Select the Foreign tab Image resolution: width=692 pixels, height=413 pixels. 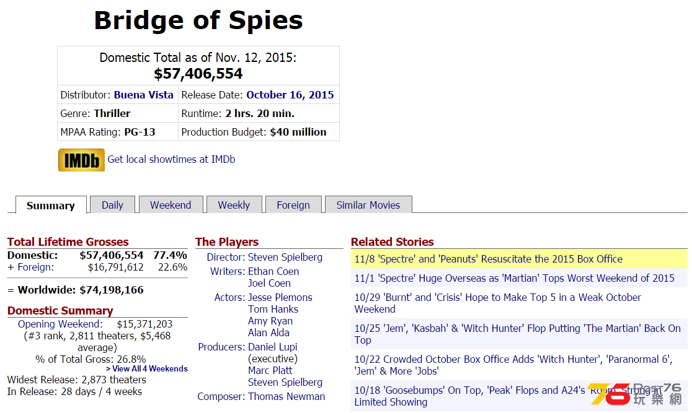pos(293,205)
